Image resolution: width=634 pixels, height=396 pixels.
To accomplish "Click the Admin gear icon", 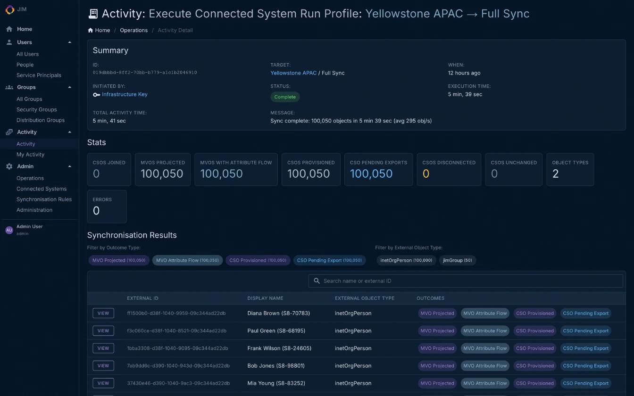I will (8, 166).
